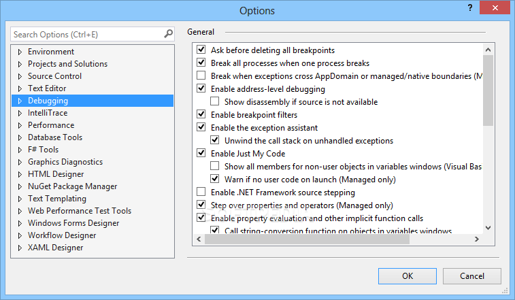This screenshot has width=515, height=300.
Task: Click the scroll up arrow in options list
Action: tap(488, 50)
